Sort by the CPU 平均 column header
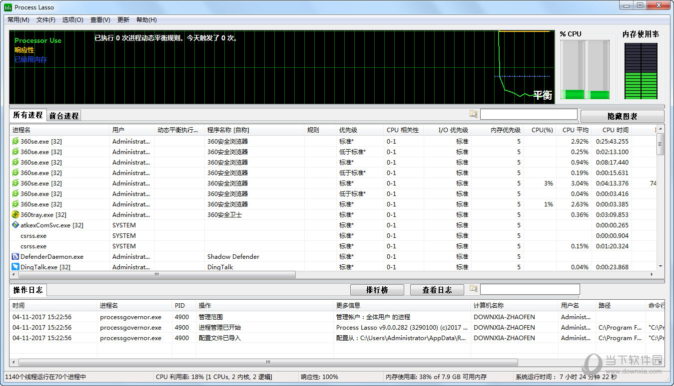 pos(574,130)
